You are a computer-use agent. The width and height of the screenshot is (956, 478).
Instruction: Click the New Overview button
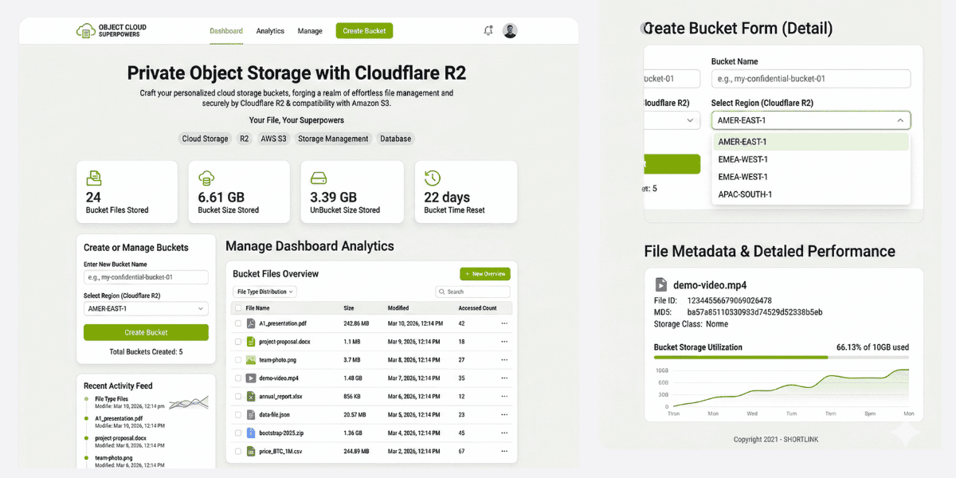click(484, 274)
